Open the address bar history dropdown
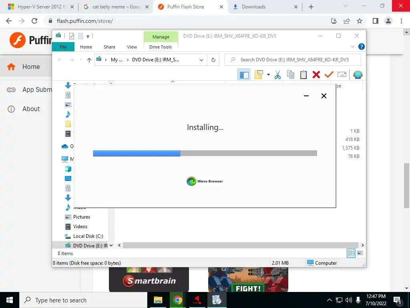 (x=201, y=60)
